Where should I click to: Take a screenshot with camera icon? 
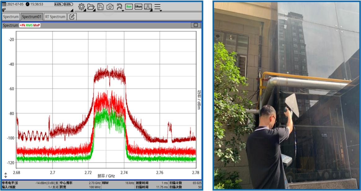pyautogui.click(x=110, y=7)
